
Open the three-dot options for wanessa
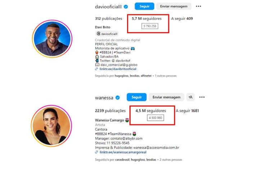click(202, 97)
